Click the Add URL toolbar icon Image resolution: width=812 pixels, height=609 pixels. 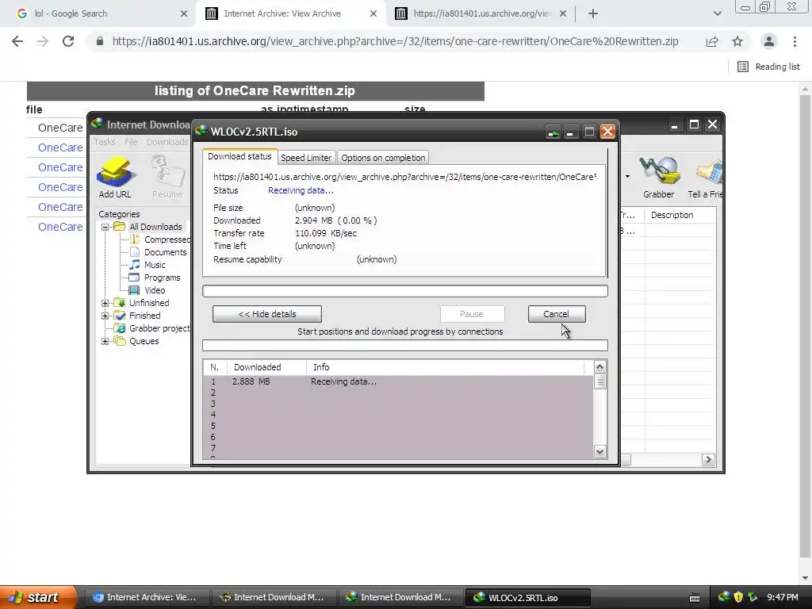pos(114,178)
